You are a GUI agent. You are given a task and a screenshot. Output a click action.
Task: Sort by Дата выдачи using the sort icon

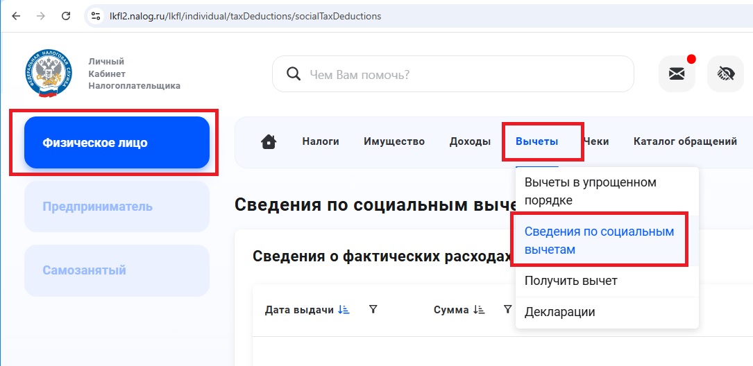coord(344,310)
